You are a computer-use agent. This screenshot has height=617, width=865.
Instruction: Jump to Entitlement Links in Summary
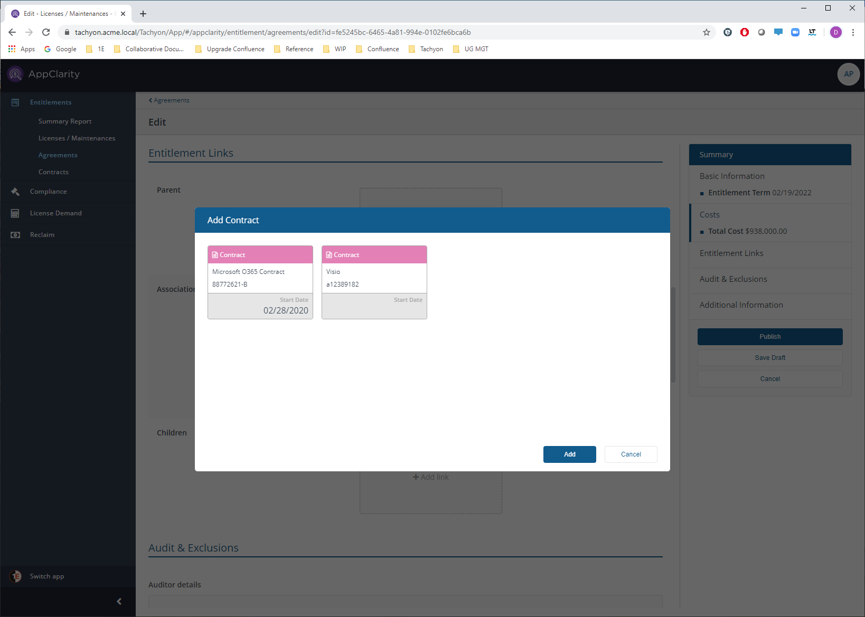(x=731, y=253)
